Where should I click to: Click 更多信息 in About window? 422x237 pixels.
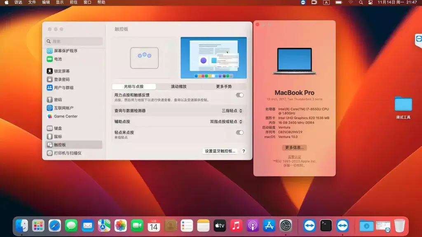[294, 148]
